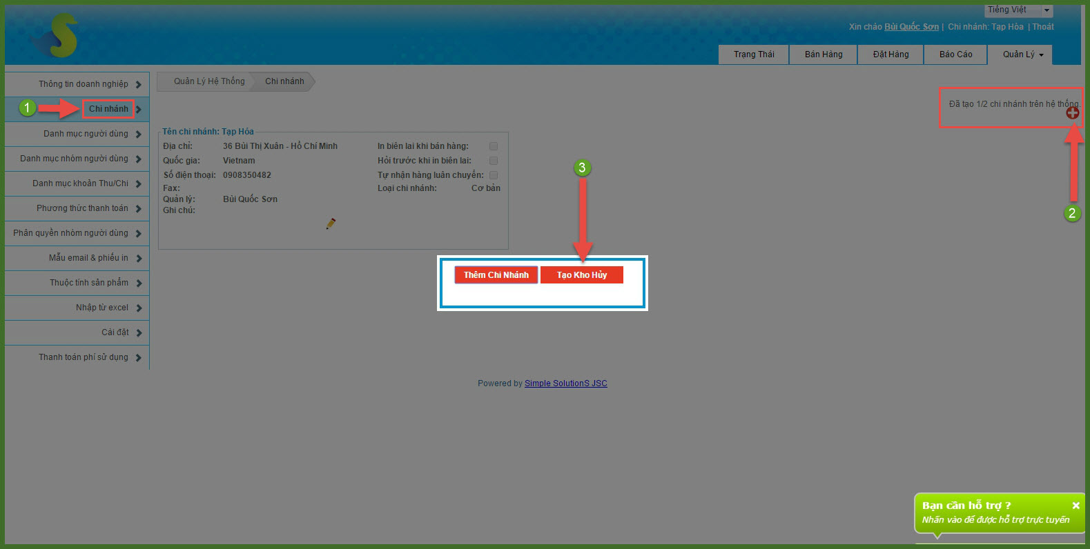
Task: Click the Thêm Chi Nhánh button
Action: pos(496,275)
